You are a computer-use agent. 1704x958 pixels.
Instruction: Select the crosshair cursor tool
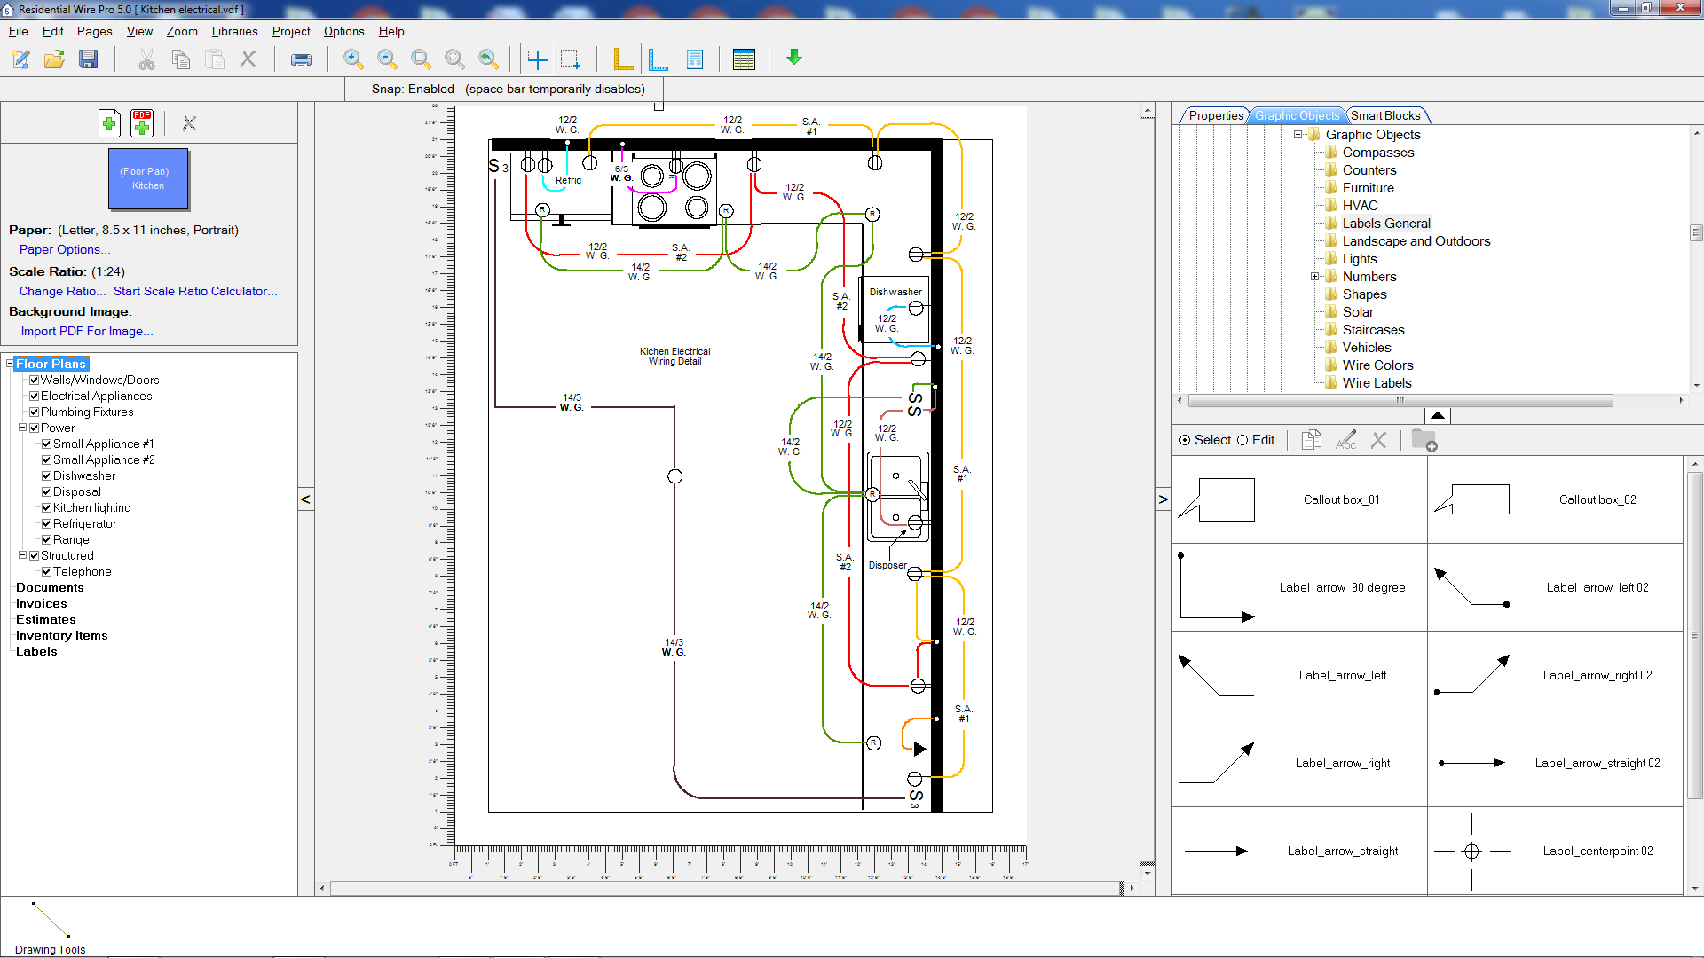coord(537,59)
